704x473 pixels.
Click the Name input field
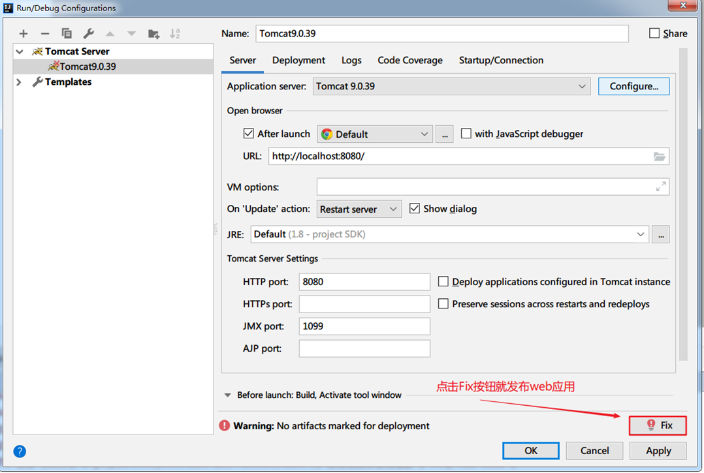pos(441,34)
